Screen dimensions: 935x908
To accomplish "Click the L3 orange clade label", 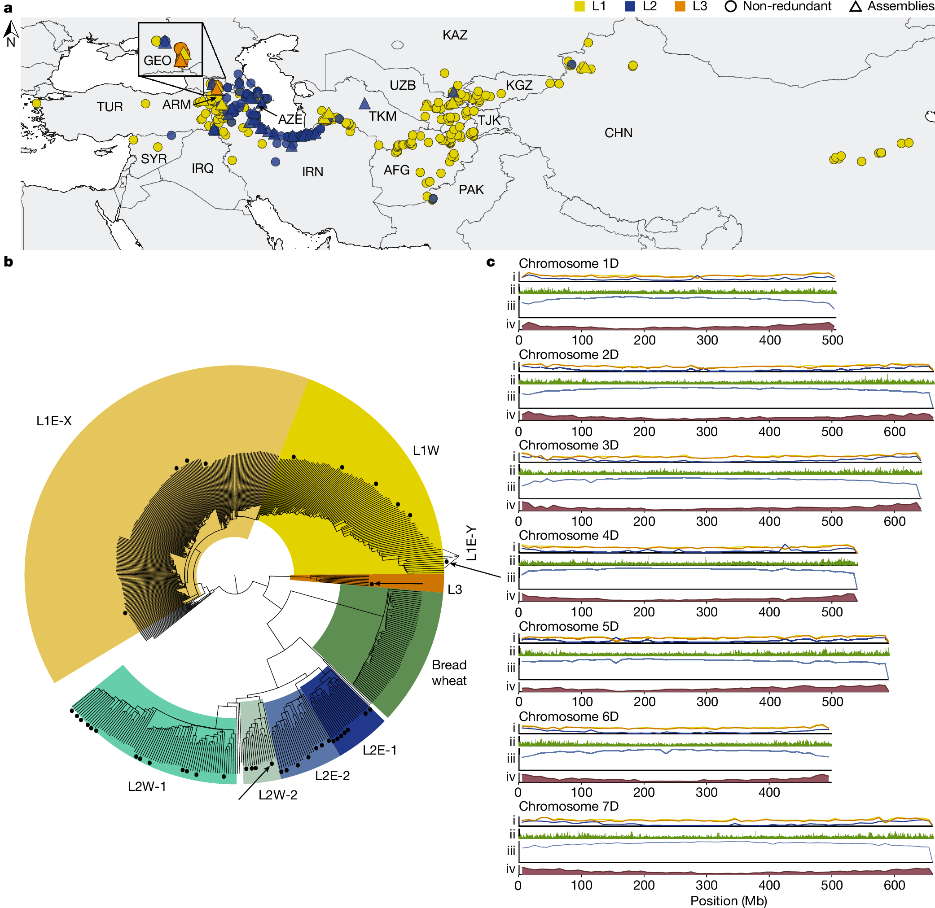I will 454,589.
